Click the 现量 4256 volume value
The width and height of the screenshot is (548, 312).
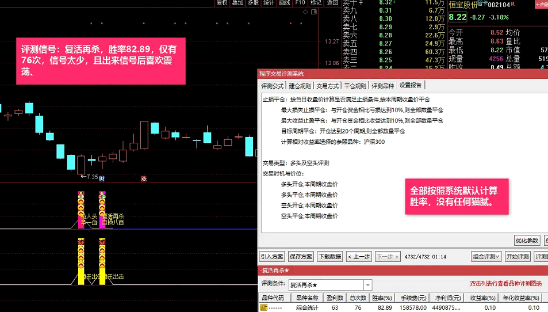[x=496, y=59]
